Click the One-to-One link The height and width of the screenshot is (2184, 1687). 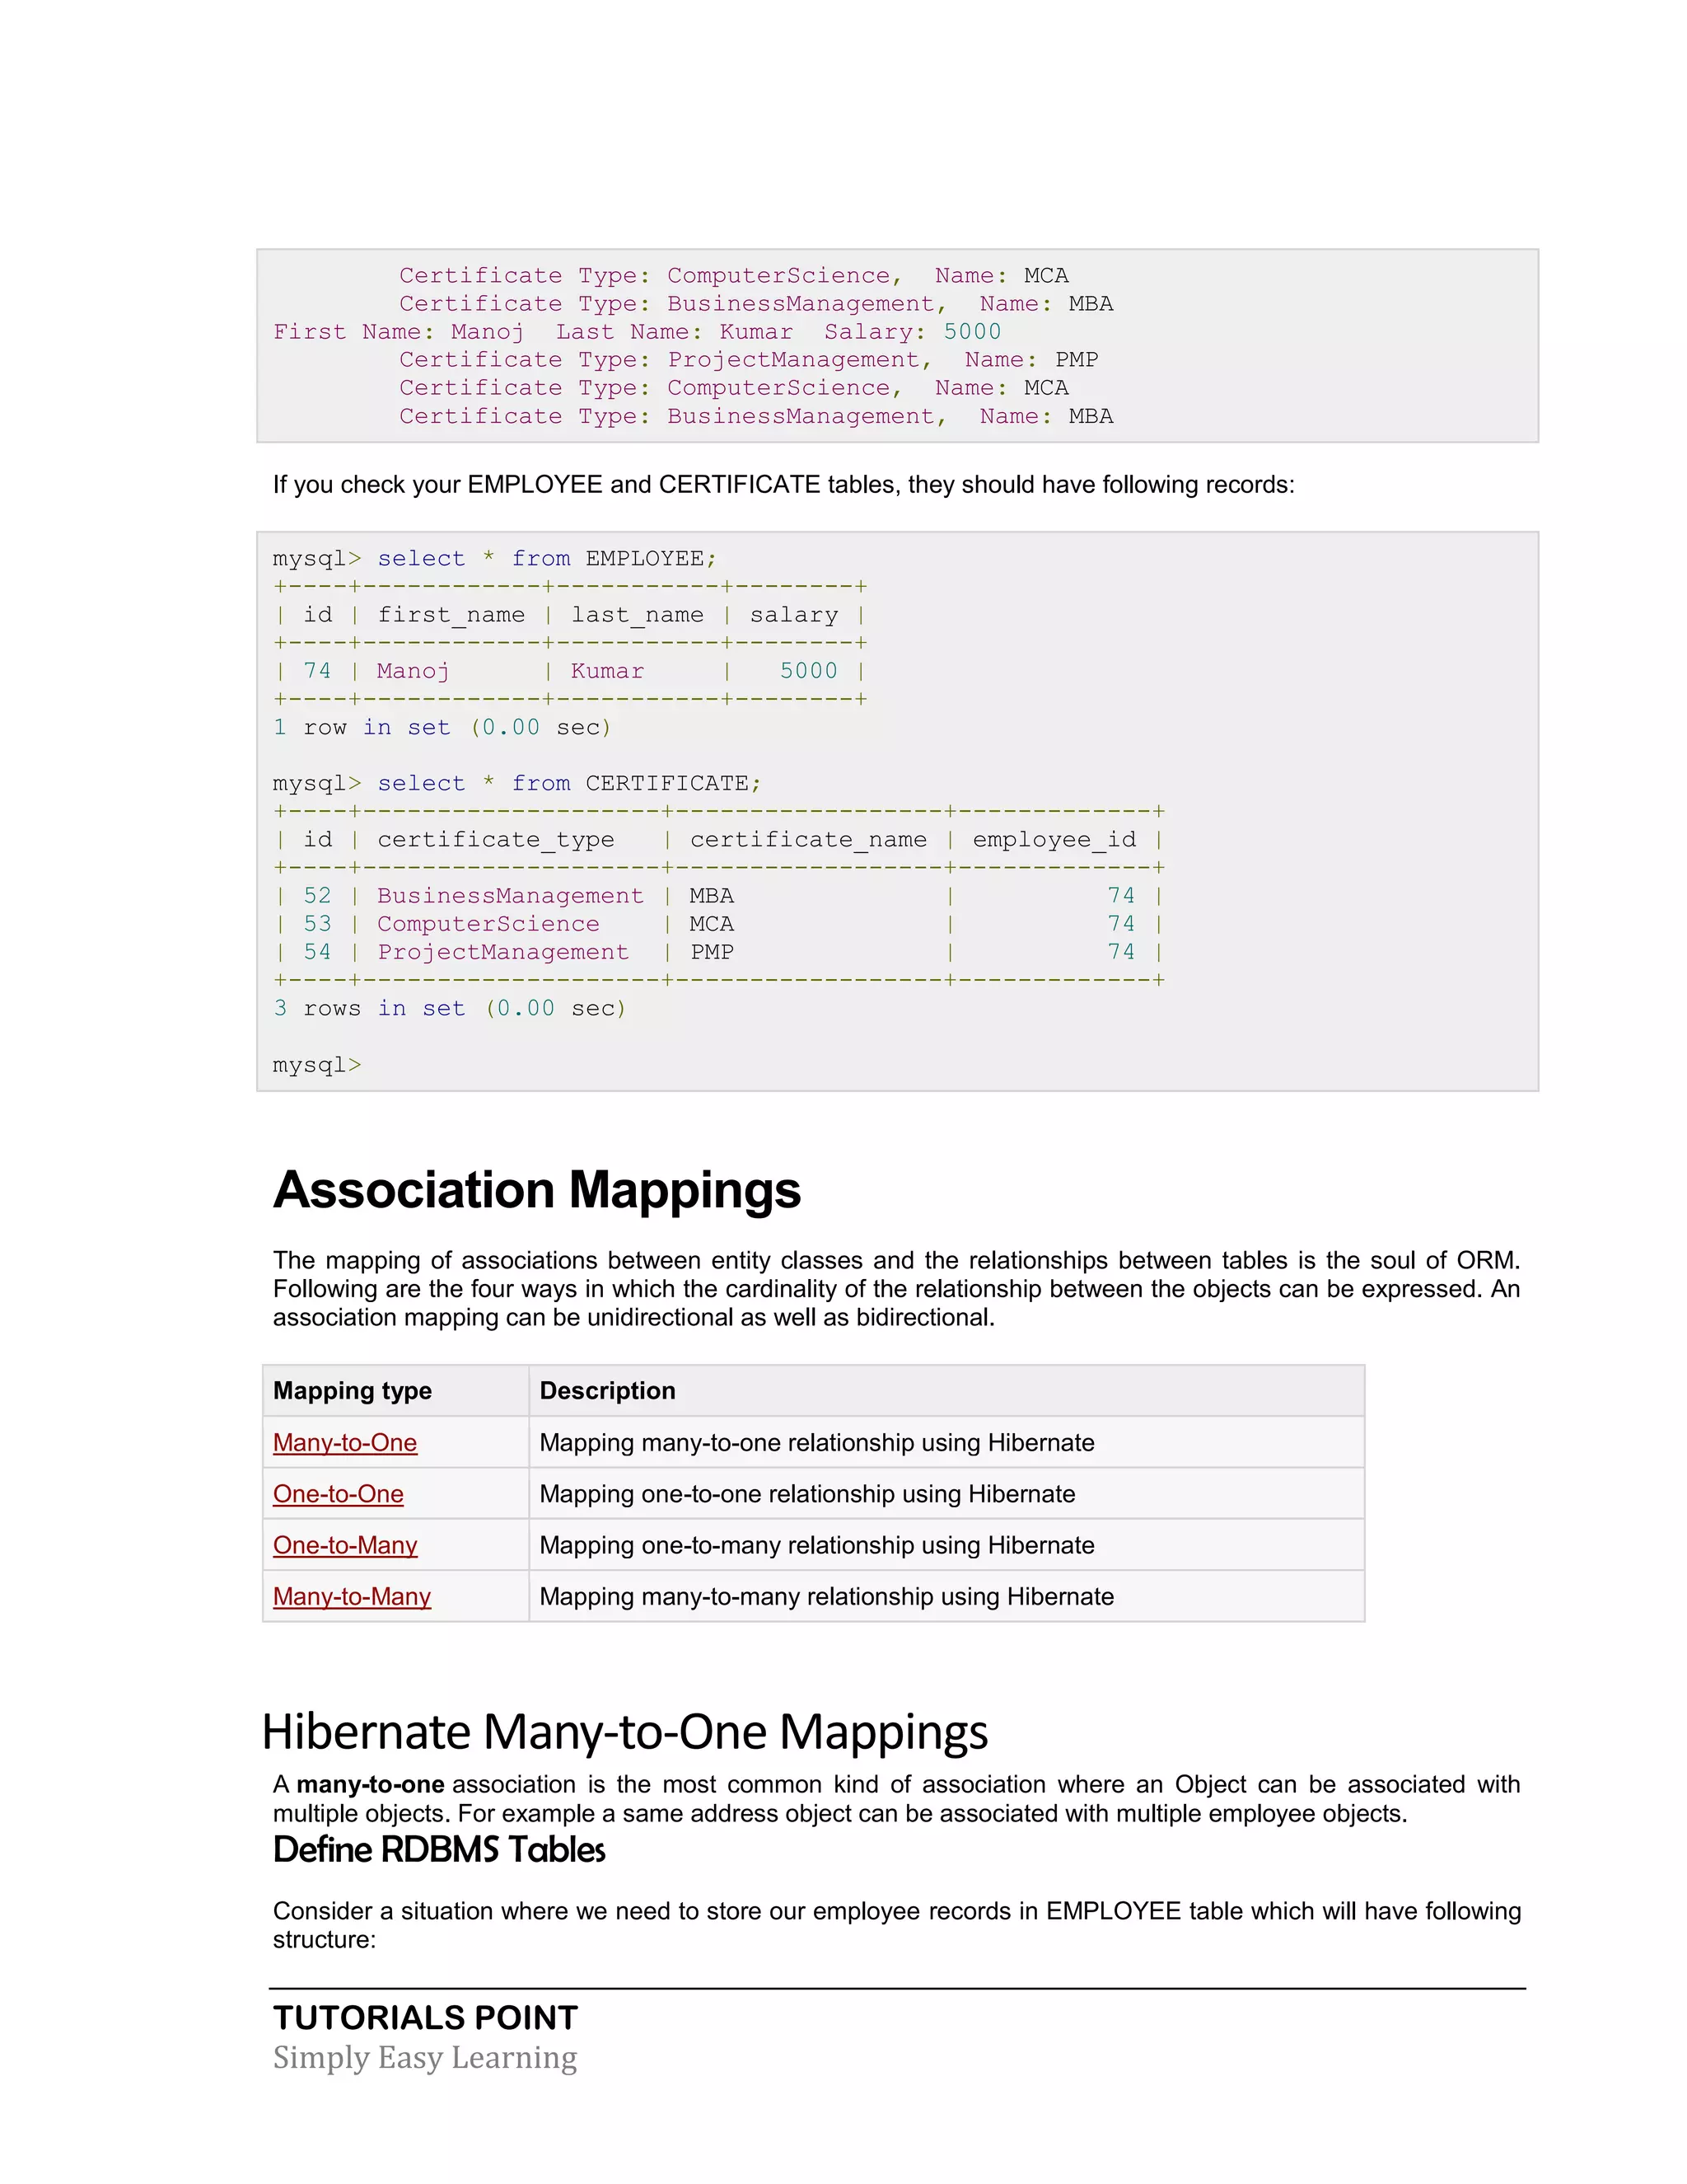tap(338, 1493)
